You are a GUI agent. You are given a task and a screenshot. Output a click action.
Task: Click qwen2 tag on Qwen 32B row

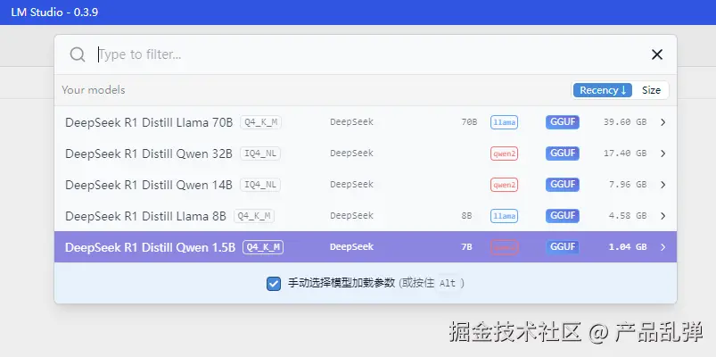(x=504, y=154)
